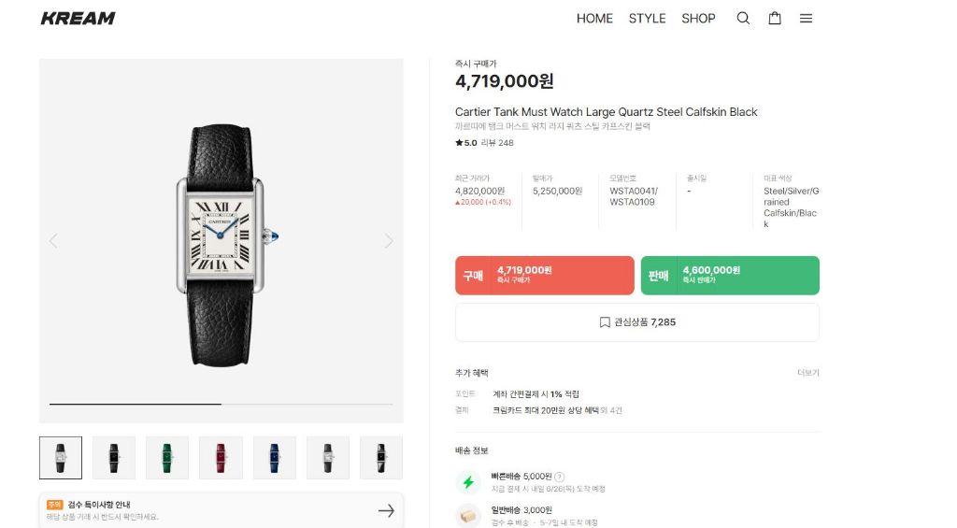The width and height of the screenshot is (957, 528).
Task: Select the blue strap watch thumbnail
Action: click(x=275, y=458)
